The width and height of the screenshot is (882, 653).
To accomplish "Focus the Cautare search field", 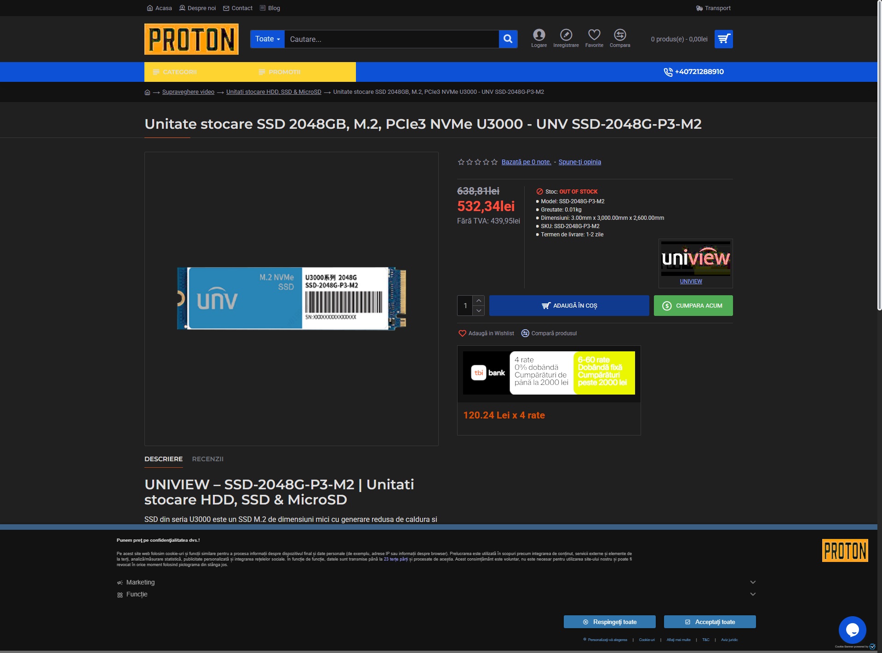I will (x=391, y=39).
